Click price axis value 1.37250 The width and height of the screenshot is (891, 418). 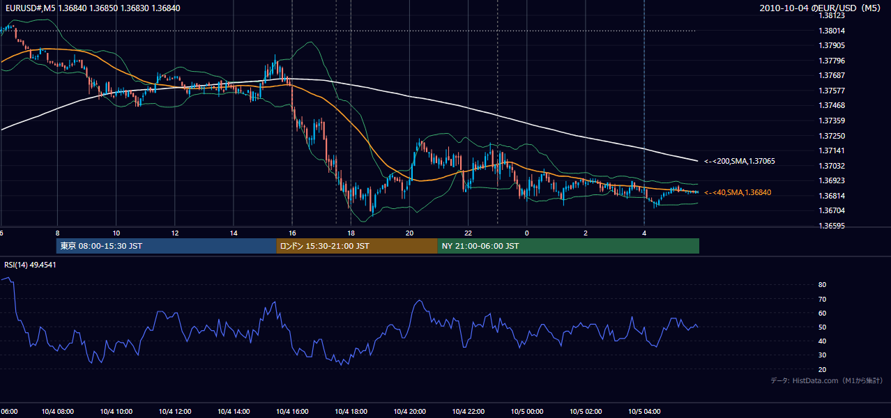click(x=831, y=136)
